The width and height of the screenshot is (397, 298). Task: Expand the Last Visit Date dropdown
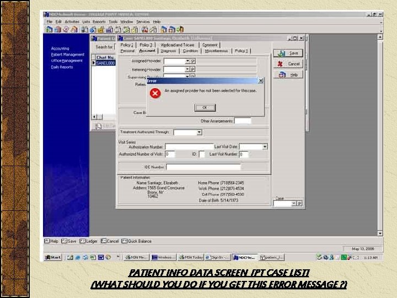point(265,147)
